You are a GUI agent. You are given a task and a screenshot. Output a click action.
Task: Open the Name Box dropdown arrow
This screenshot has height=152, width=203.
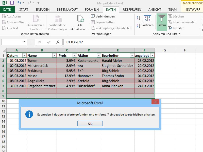pos(24,42)
